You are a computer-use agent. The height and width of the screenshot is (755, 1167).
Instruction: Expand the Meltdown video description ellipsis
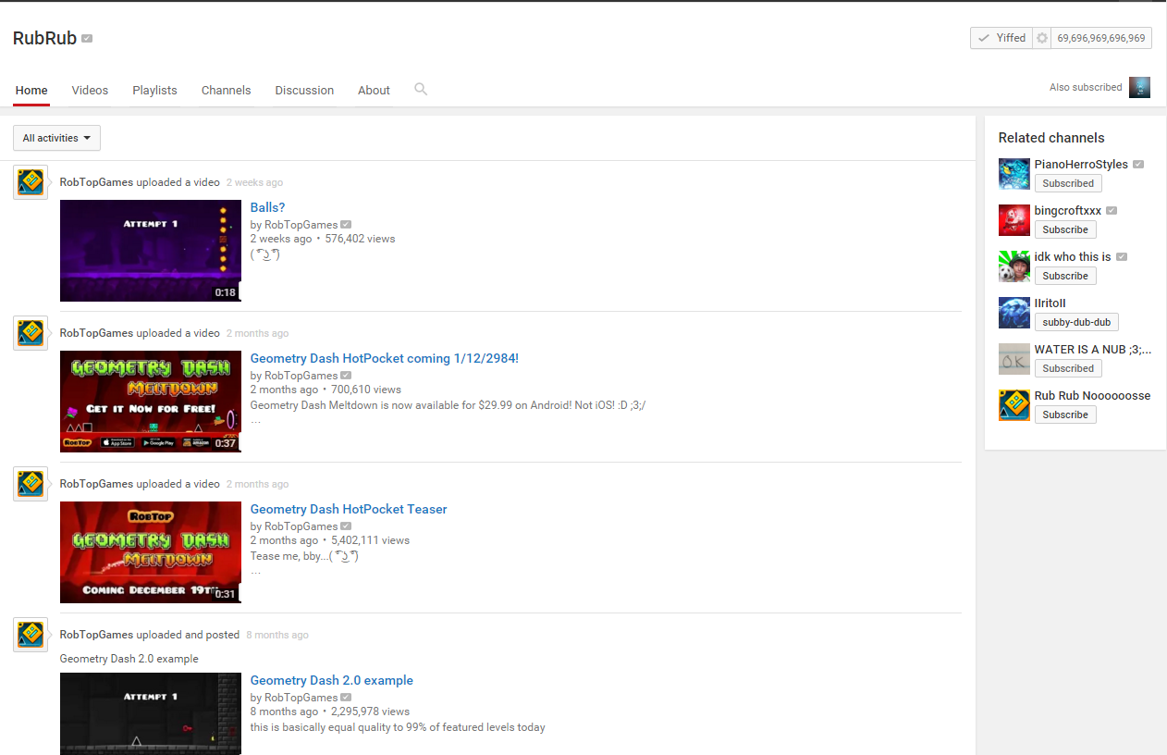[x=256, y=420]
